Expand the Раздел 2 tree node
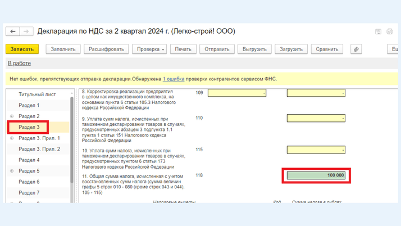This screenshot has width=401, height=226. tap(12, 116)
